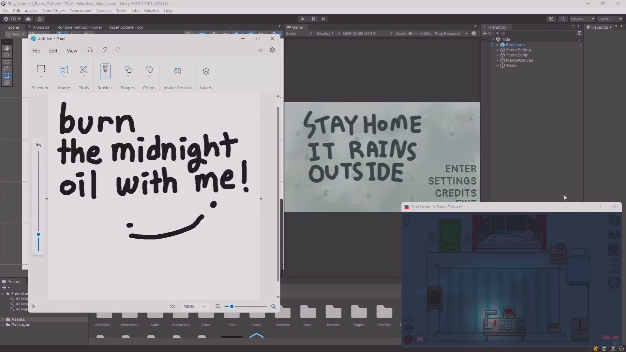Open the GameObject menu
Image resolution: width=626 pixels, height=352 pixels.
53,11
